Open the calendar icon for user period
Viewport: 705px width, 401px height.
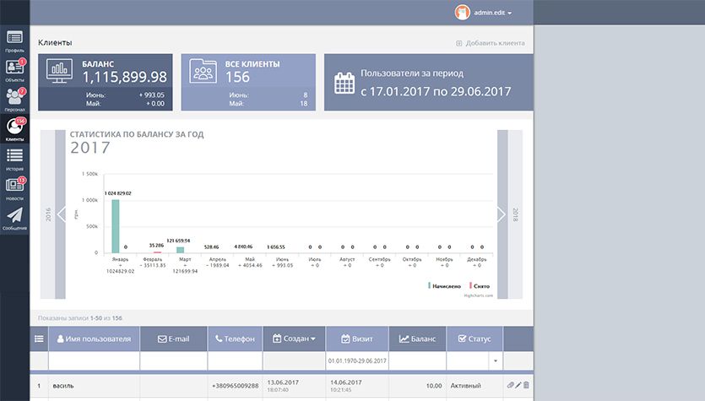[344, 83]
